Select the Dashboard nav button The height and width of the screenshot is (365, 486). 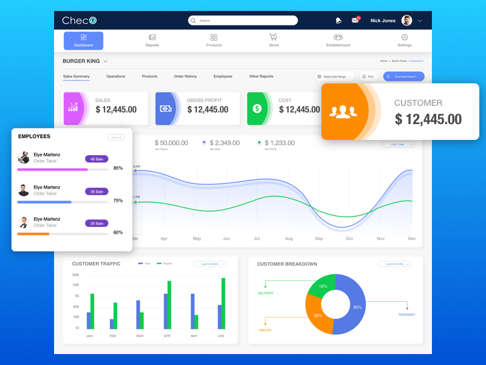(83, 41)
